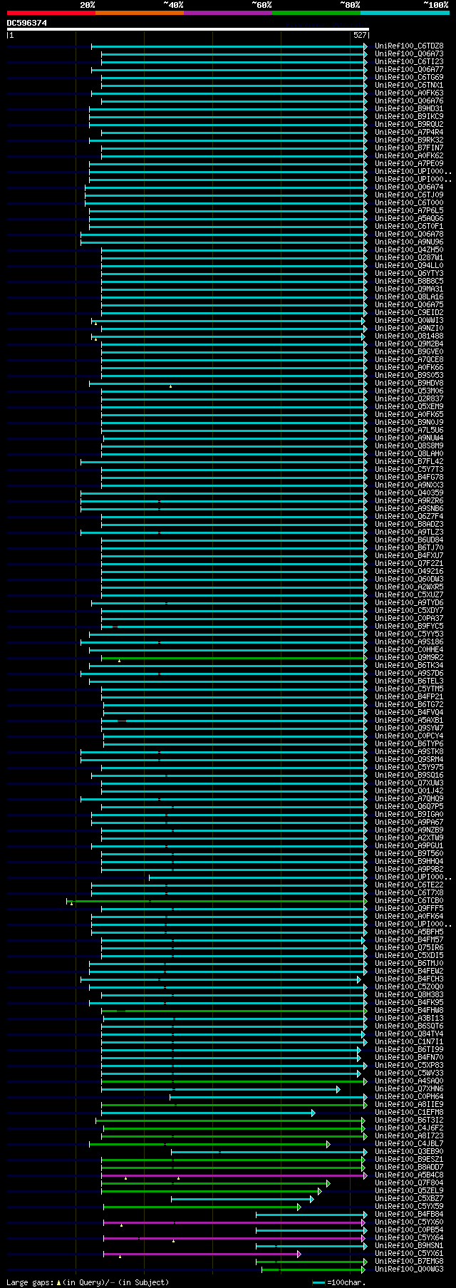Click UniRef100_A7P4R4 label
Viewport: 456px width, 1288px height.
click(409, 132)
